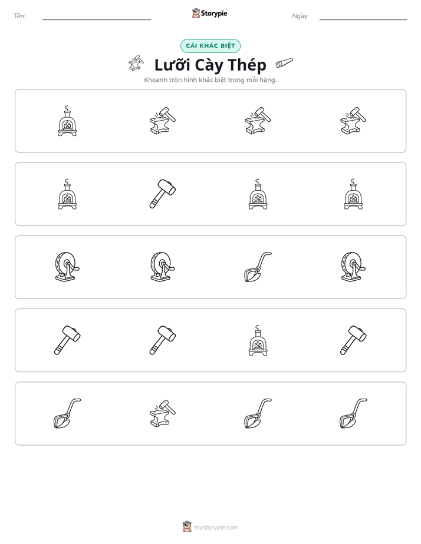The height and width of the screenshot is (544, 421).
Task: Click the anvil icon in row five
Action: [163, 413]
